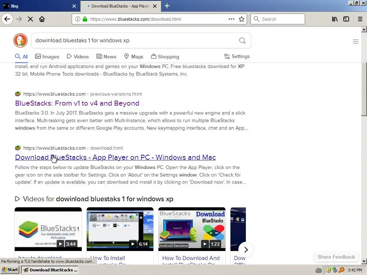Open the tray keyboard icon
The height and width of the screenshot is (275, 367).
(x=319, y=270)
